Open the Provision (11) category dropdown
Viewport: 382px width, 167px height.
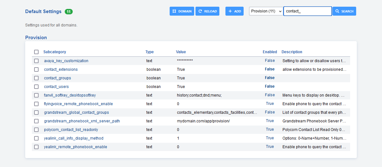[266, 11]
